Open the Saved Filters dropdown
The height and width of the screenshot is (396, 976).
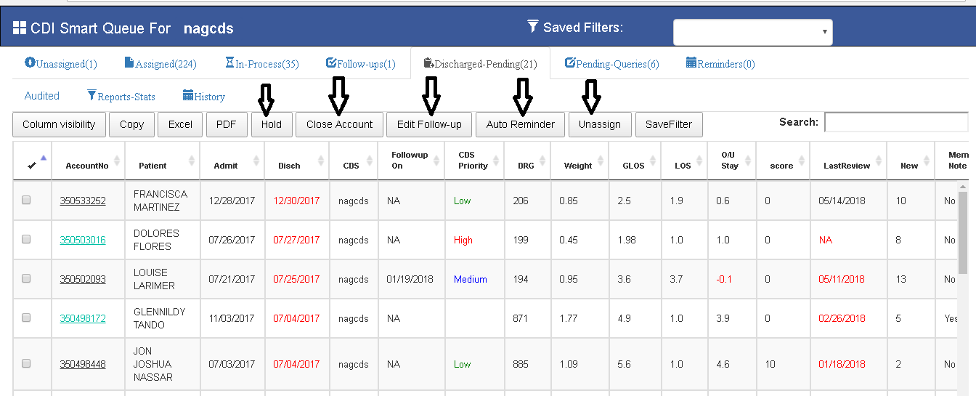pos(752,32)
